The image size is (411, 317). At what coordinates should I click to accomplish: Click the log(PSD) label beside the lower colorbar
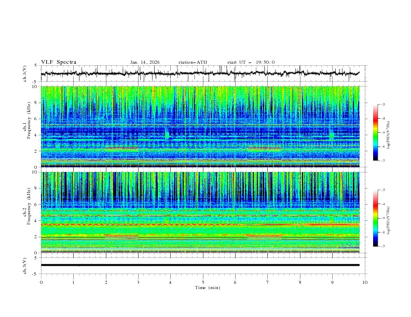pos(388,220)
